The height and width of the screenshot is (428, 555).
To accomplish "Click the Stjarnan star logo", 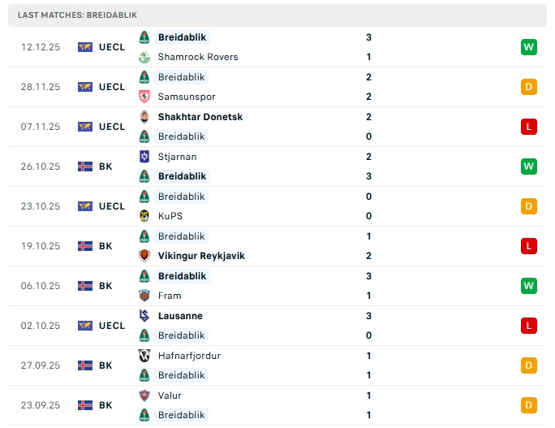I will click(x=144, y=157).
